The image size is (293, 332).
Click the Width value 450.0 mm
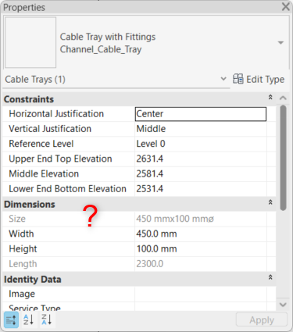pyautogui.click(x=156, y=234)
